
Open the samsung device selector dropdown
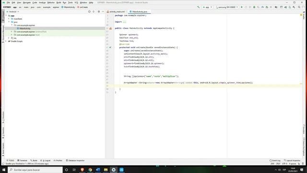pyautogui.click(x=227, y=7)
